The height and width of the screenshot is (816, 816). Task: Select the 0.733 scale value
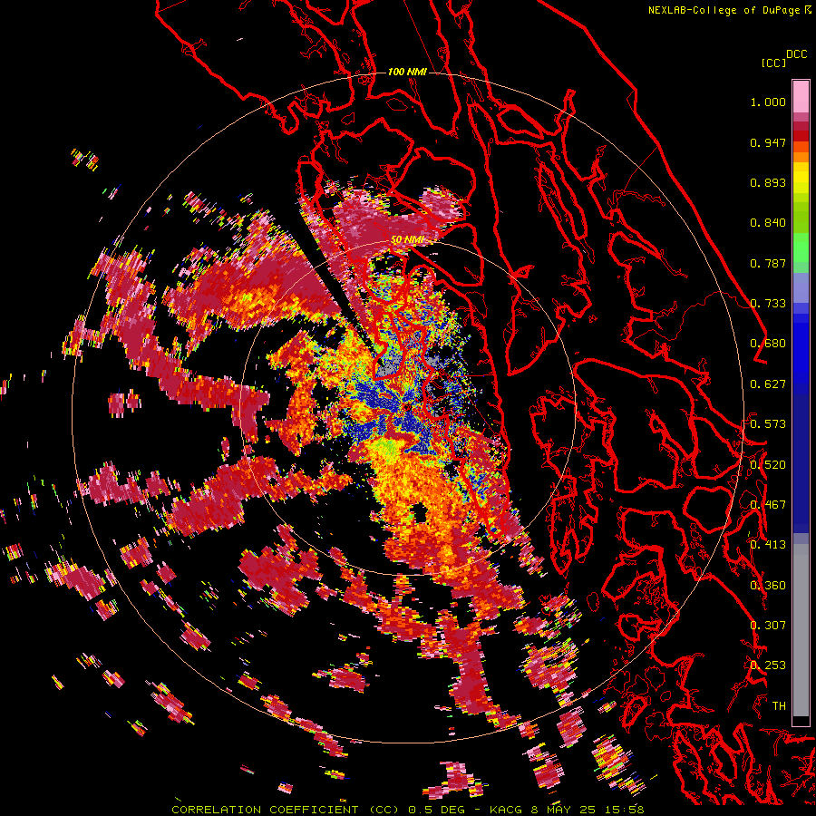(768, 304)
